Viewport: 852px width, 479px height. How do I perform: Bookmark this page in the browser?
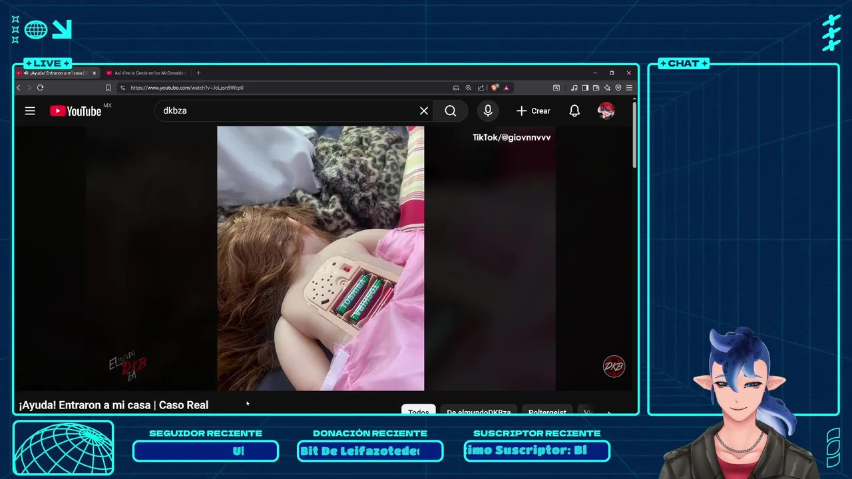(108, 88)
